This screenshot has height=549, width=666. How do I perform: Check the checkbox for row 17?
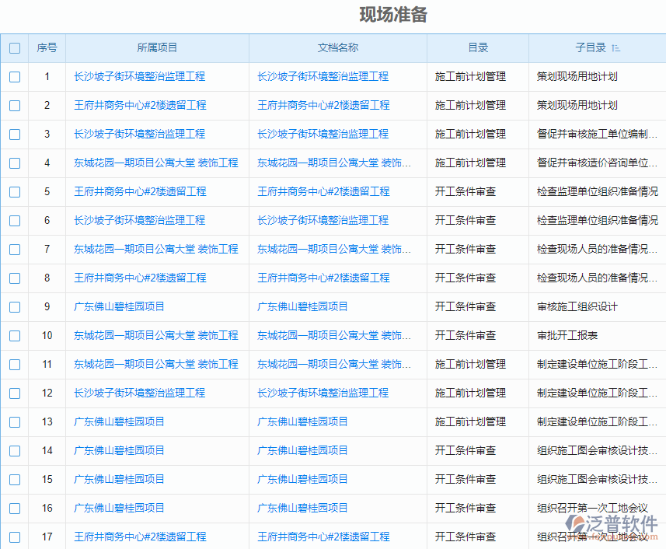(x=14, y=537)
